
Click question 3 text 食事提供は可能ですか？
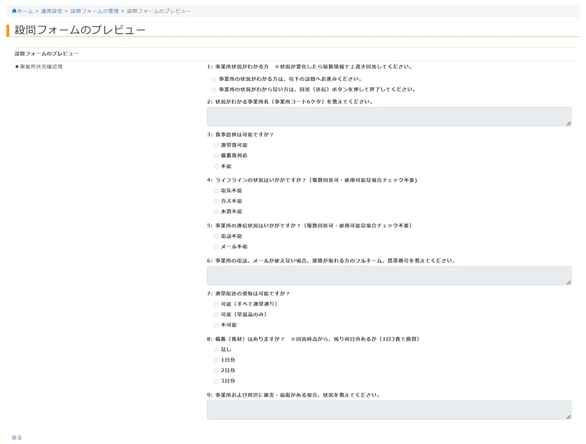[245, 135]
